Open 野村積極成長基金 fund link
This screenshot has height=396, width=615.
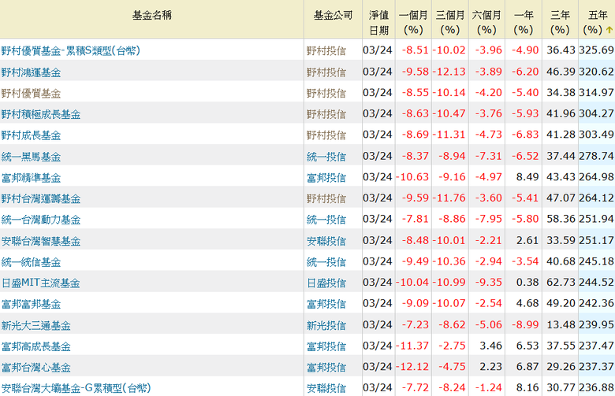pyautogui.click(x=41, y=114)
